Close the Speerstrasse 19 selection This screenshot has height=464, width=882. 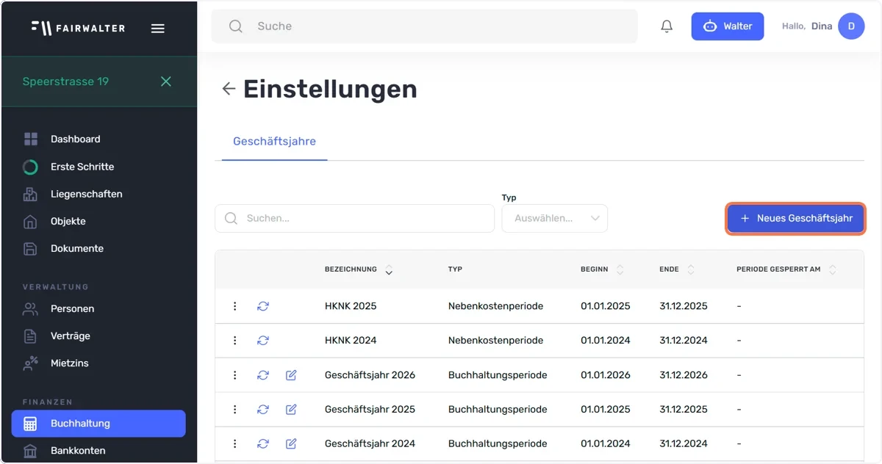tap(166, 81)
